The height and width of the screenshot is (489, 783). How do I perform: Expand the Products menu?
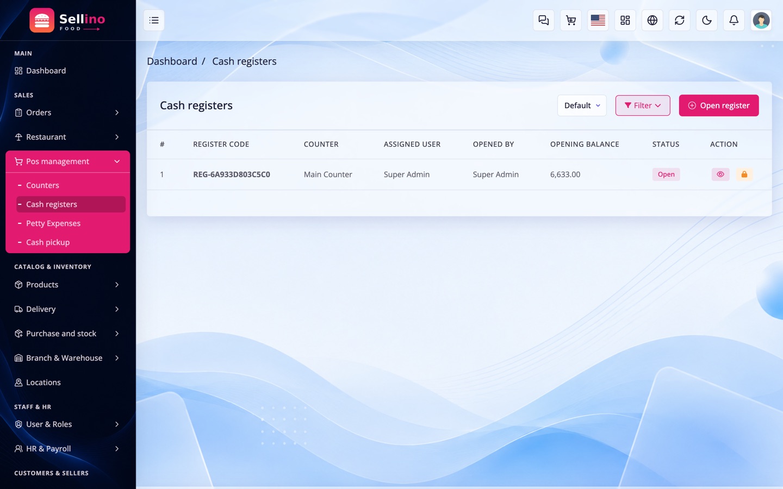click(x=68, y=285)
